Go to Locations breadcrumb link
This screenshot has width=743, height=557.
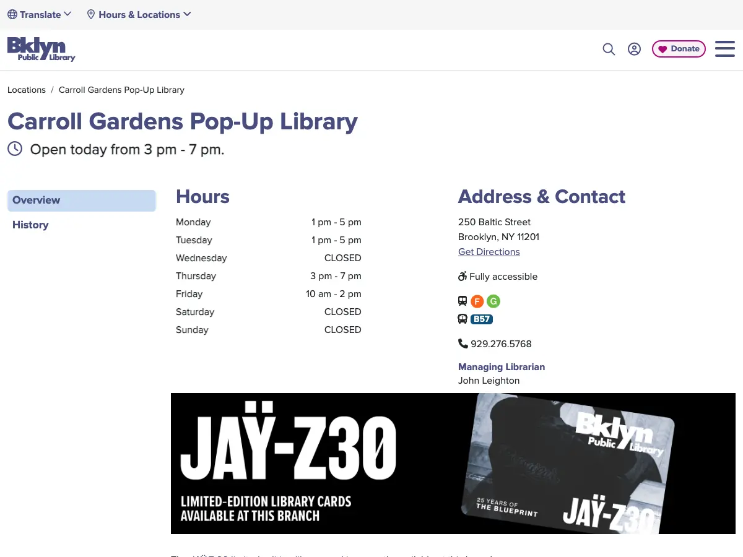[27, 90]
